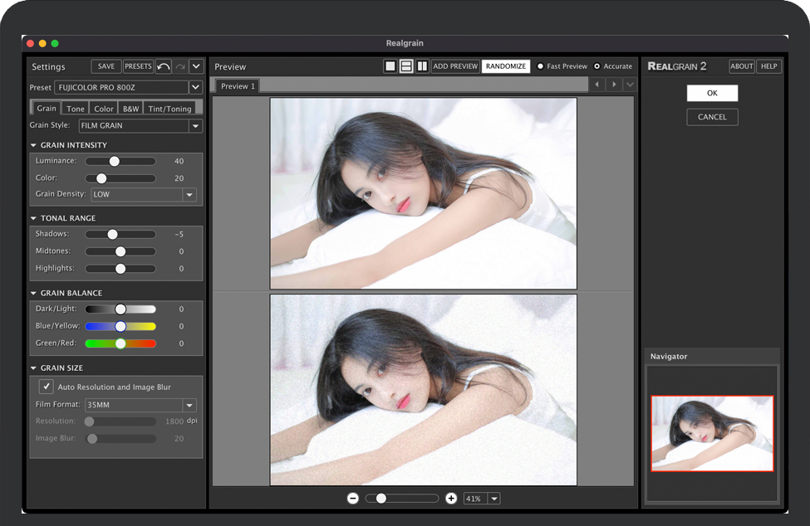Click the undo arrow in Settings
The width and height of the screenshot is (810, 526).
(x=164, y=66)
